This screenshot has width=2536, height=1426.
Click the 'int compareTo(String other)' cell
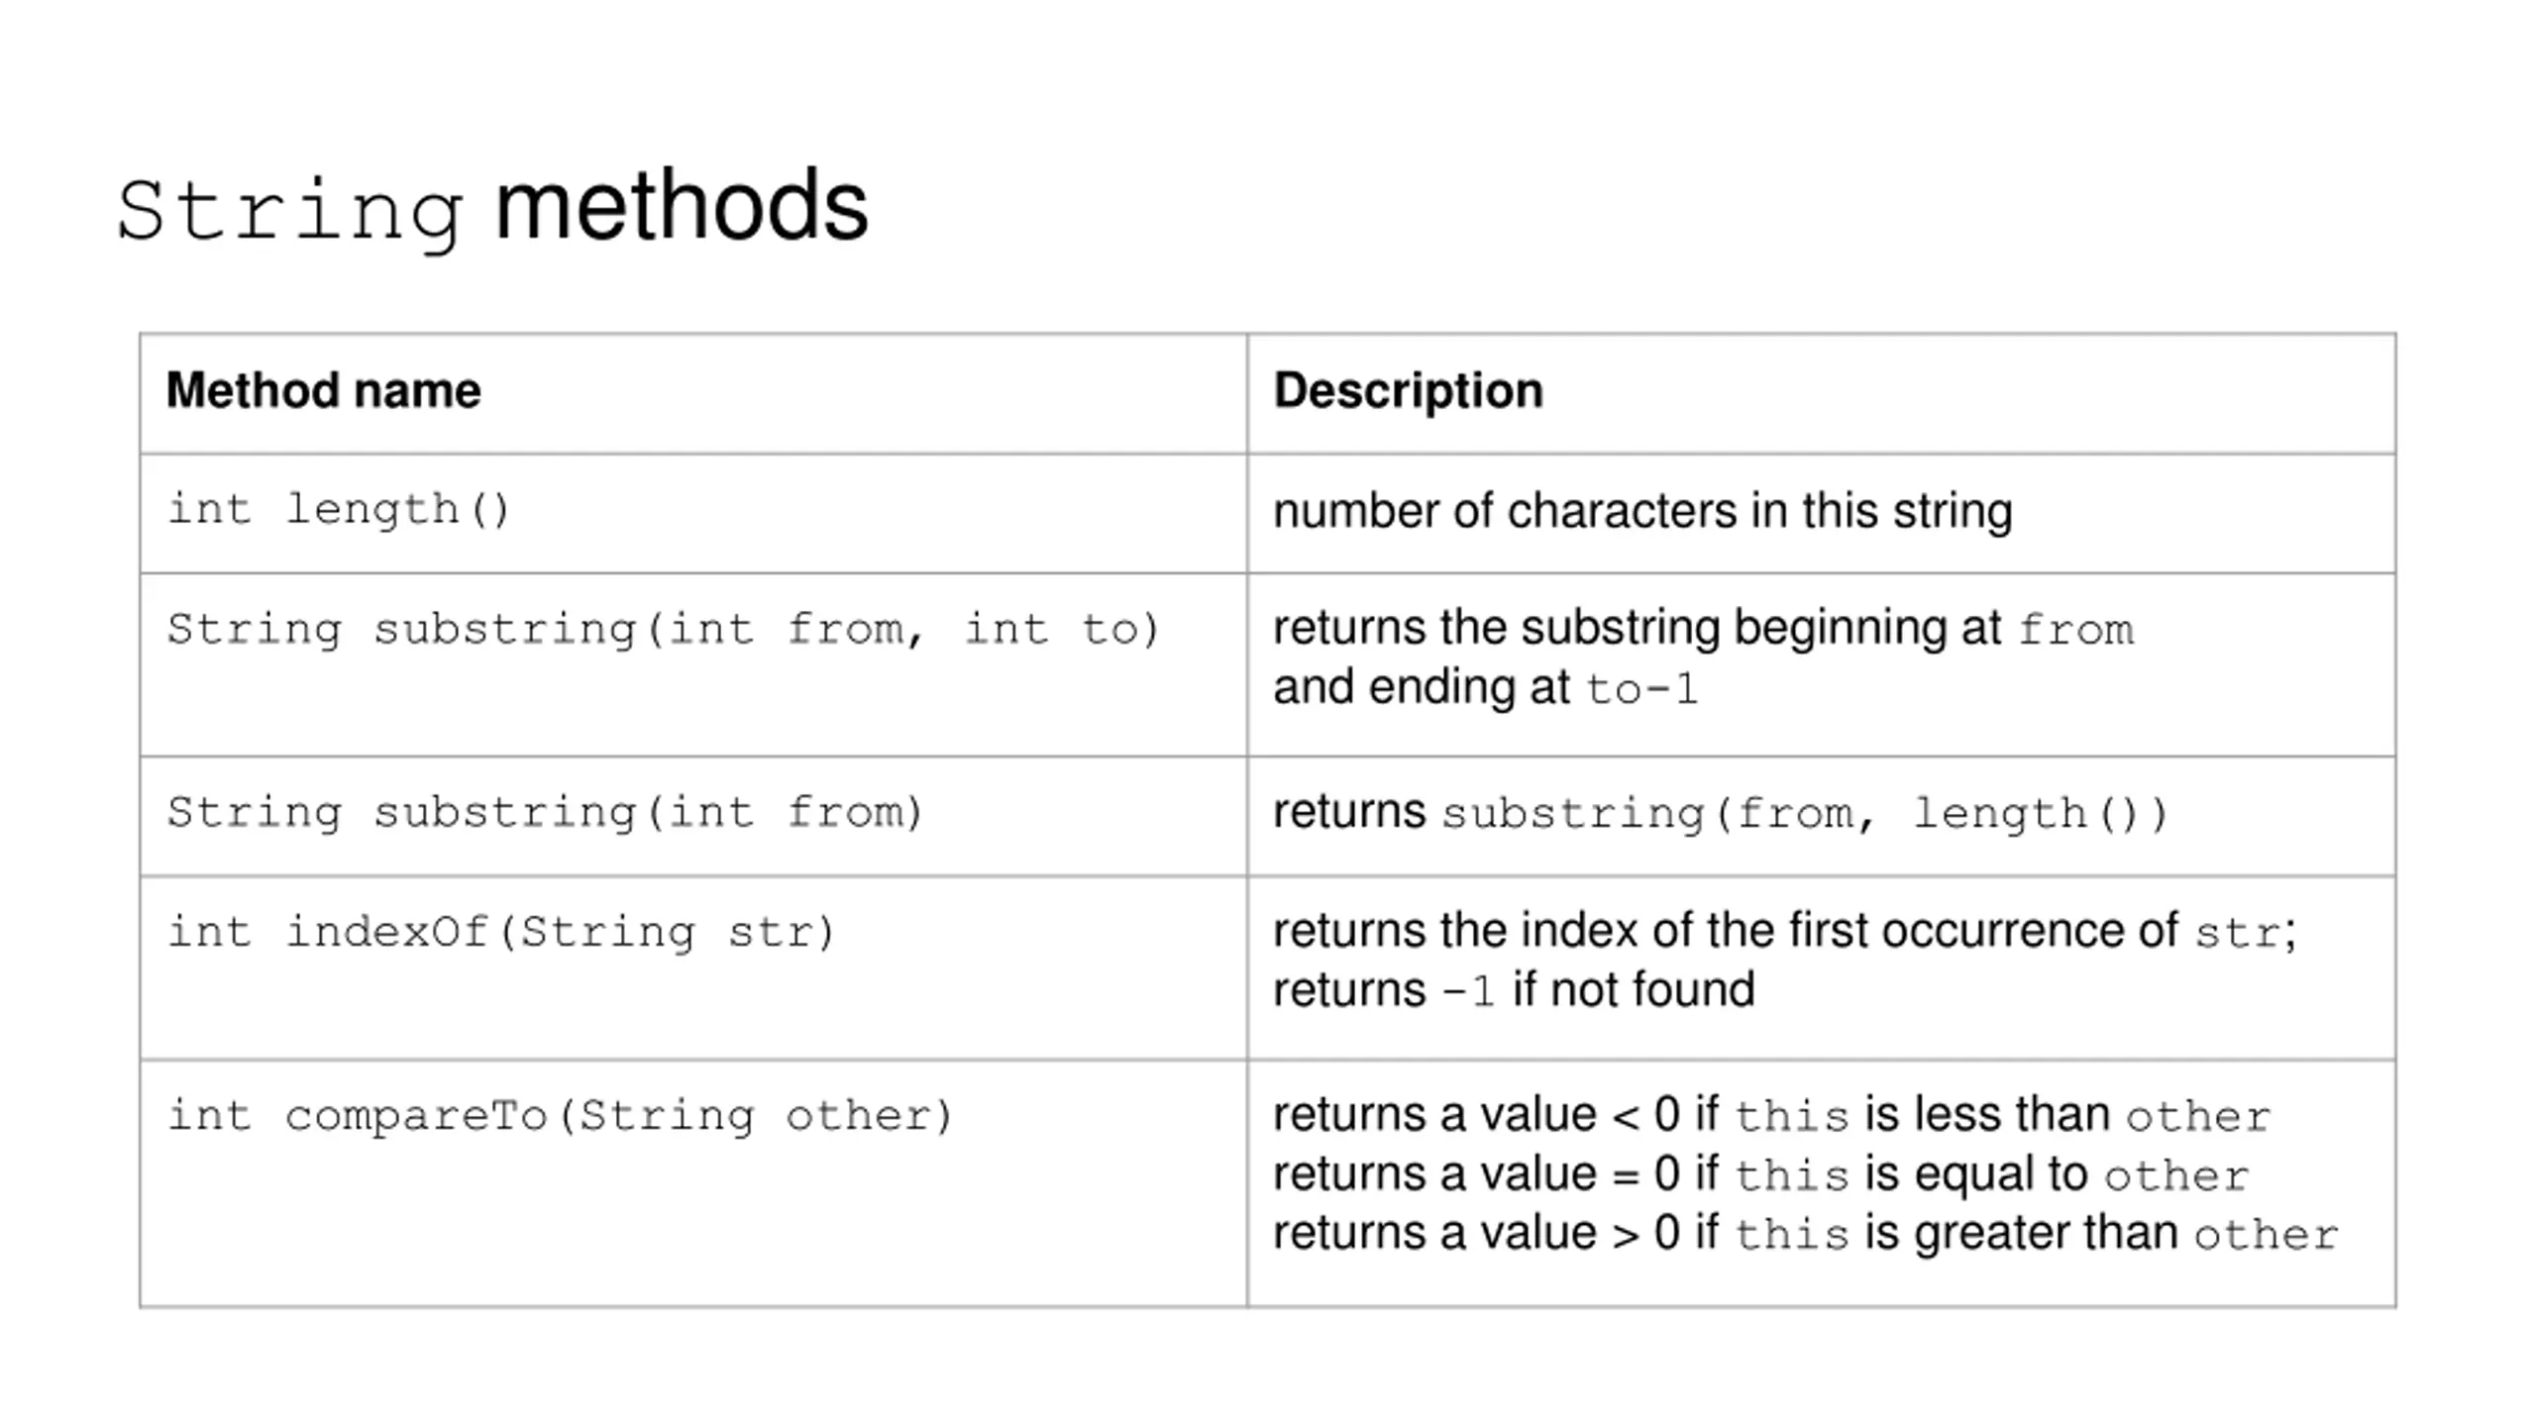pos(693,1183)
